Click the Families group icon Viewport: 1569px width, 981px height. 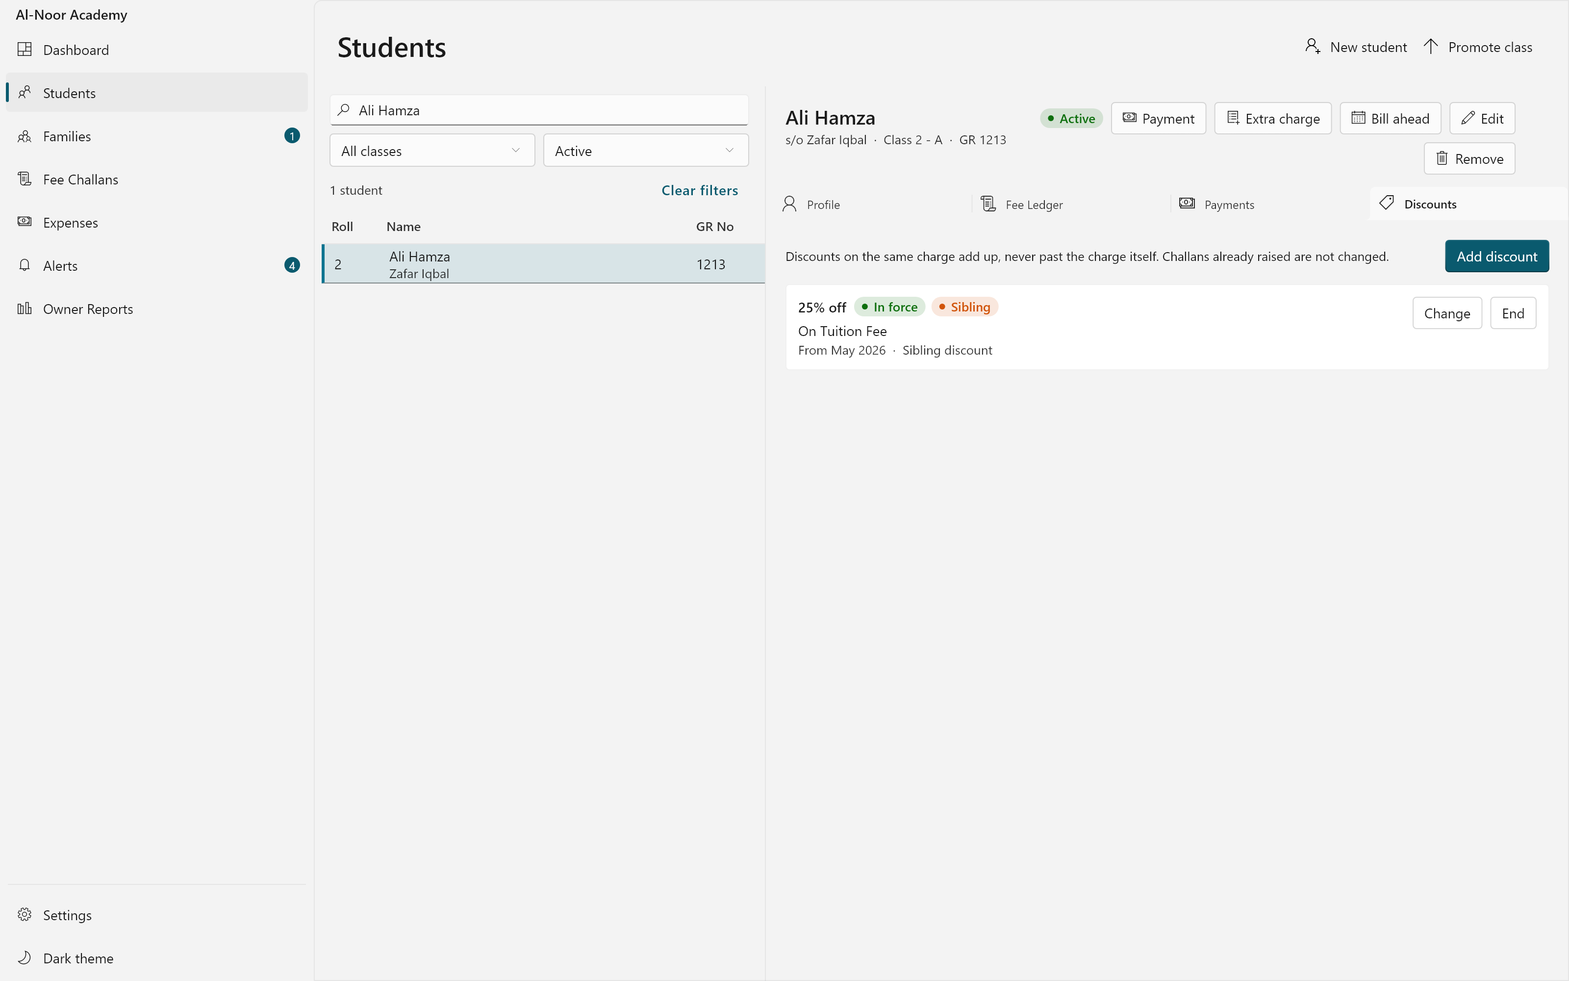25,136
